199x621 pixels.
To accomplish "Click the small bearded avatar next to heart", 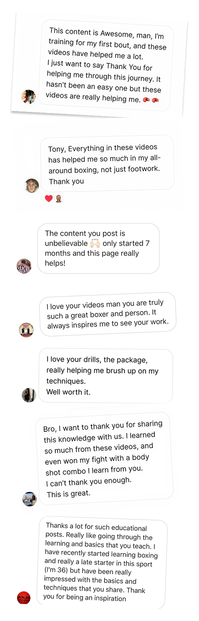I will (58, 199).
